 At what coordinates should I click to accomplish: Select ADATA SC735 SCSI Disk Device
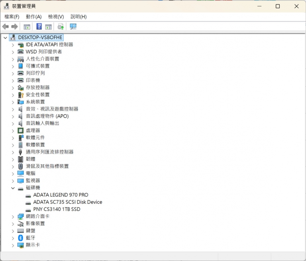(x=67, y=202)
